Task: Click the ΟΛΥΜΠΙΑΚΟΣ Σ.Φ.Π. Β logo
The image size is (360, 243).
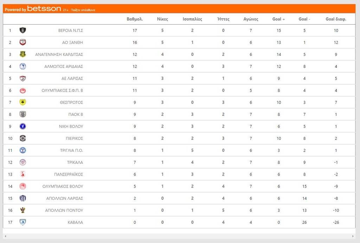Action: pos(23,90)
